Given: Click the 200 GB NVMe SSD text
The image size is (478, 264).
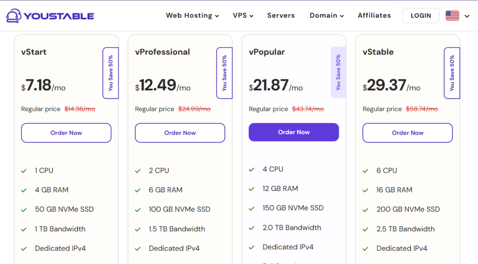Looking at the screenshot, I should click(x=408, y=210).
